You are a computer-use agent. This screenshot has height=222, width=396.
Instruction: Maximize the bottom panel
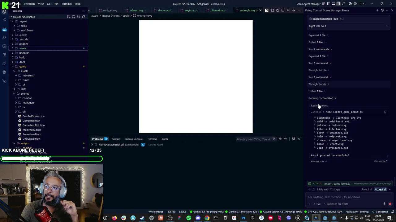tap(293, 139)
